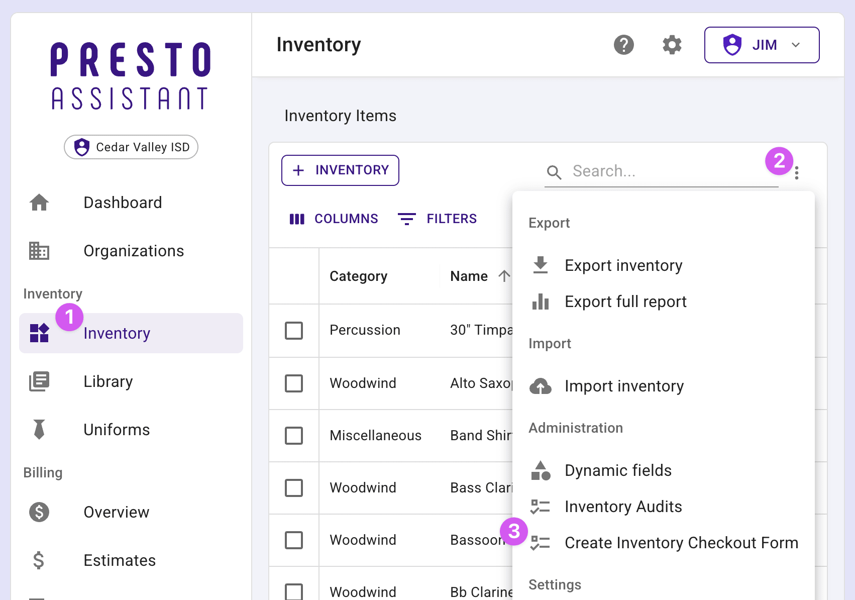This screenshot has height=600, width=855.
Task: Click the shield icon in Cedar Valley chip
Action: pos(82,147)
